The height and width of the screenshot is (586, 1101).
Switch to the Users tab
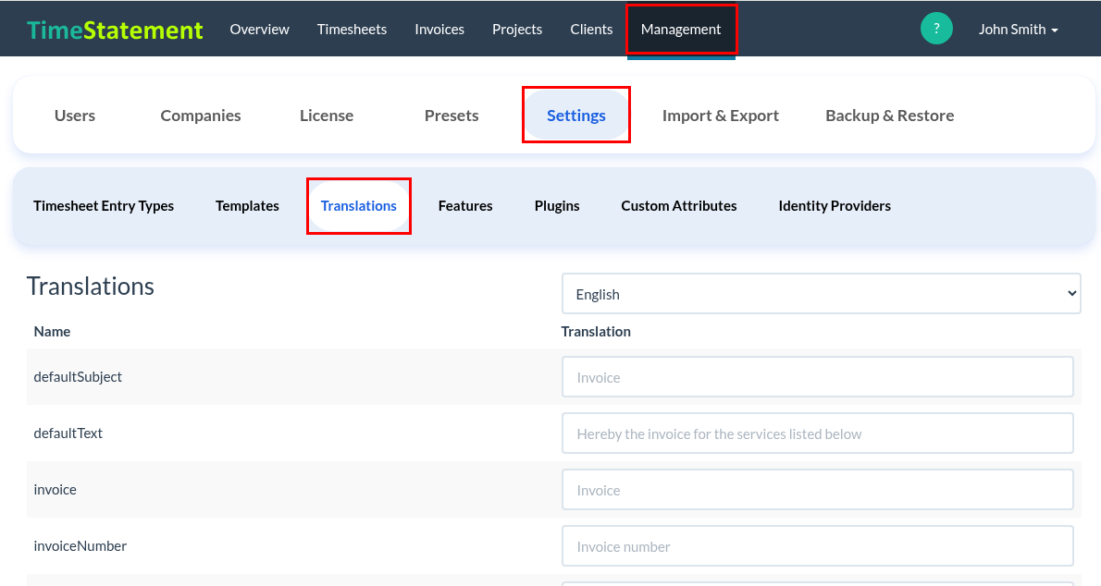74,116
